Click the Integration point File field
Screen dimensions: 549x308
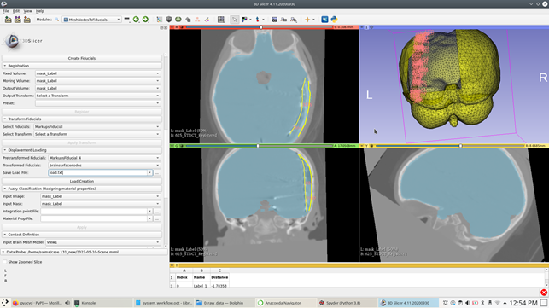93,212
